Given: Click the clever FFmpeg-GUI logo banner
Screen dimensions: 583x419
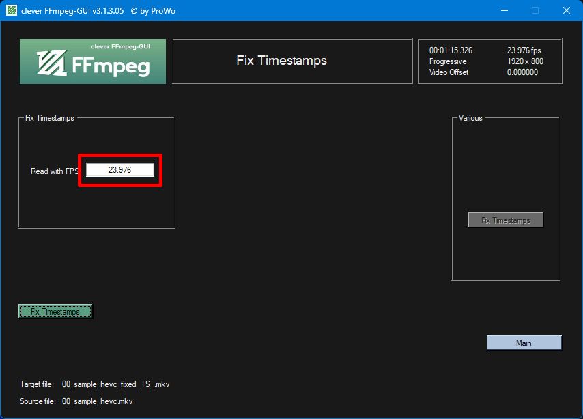Looking at the screenshot, I should [x=93, y=61].
